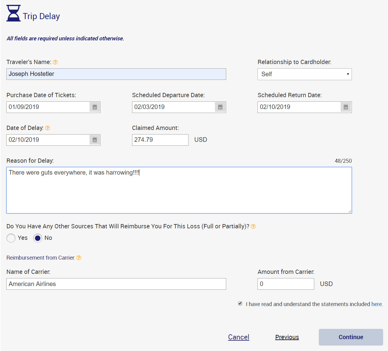Click the Name of Carrier field
Screen dimensions: 388x351
(x=116, y=284)
